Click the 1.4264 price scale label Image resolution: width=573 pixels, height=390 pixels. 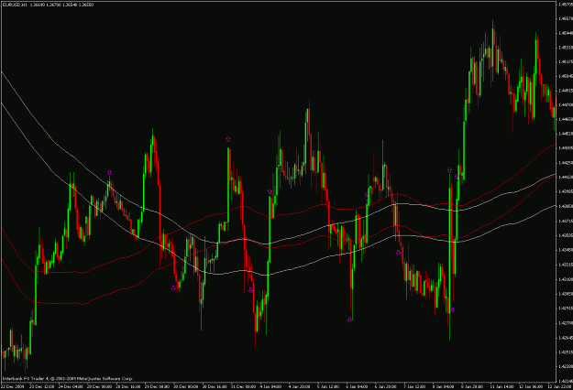(566, 338)
